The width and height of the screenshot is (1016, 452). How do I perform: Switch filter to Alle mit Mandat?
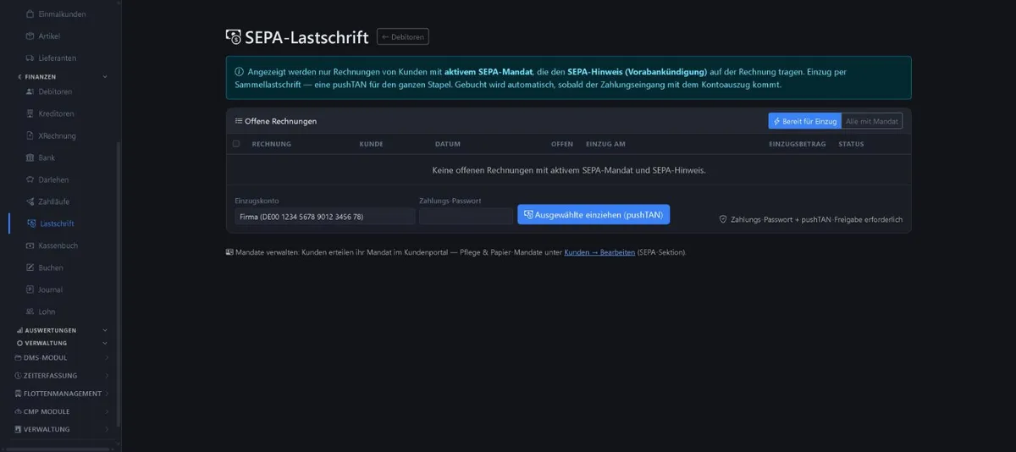coord(872,121)
